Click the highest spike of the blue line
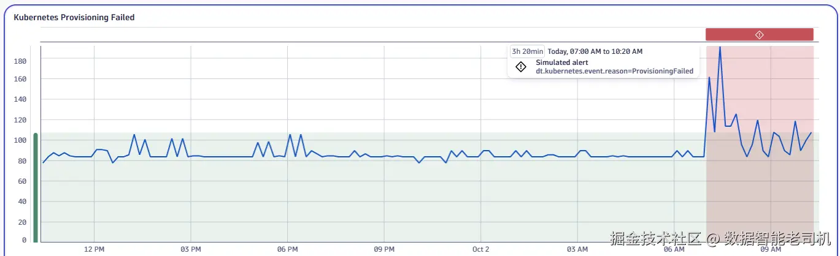The image size is (840, 256). 720,48
